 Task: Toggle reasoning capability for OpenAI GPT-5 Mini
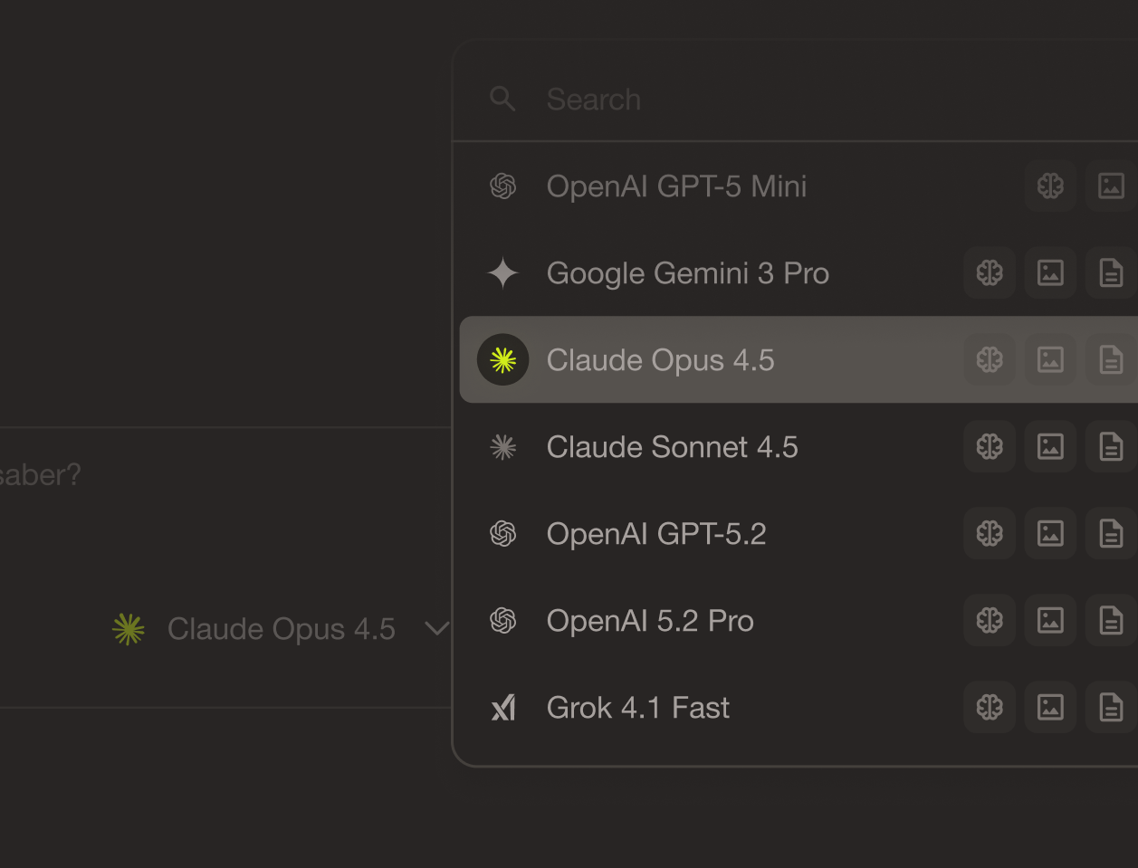(x=1050, y=186)
